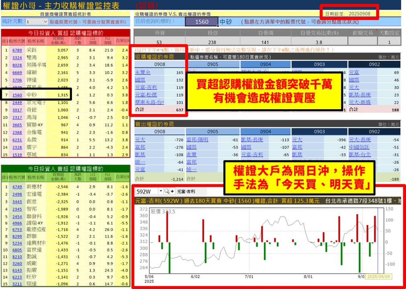Select the 592W broker code input box
This screenshot has height=289, width=406.
[x=147, y=191]
